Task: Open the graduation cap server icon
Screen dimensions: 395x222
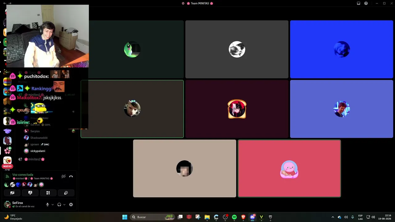Action: pos(7,131)
